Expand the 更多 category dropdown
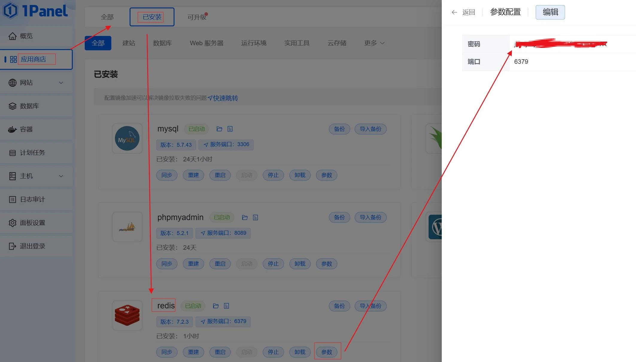This screenshot has height=362, width=636. tap(374, 43)
